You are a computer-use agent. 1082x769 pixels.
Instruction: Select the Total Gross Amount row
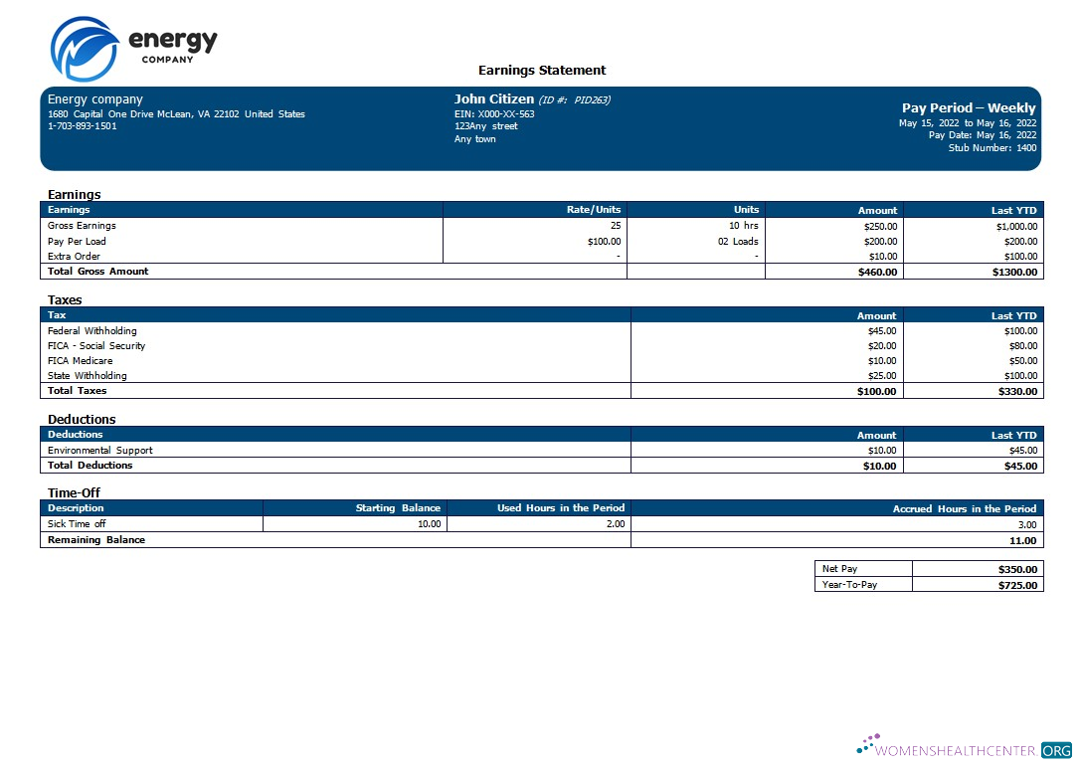98,271
